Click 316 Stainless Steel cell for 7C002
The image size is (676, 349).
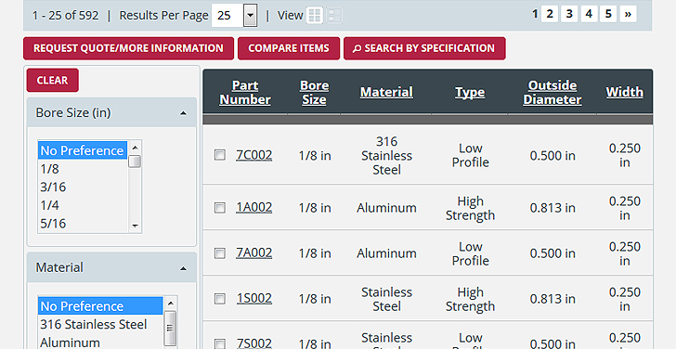pyautogui.click(x=386, y=155)
